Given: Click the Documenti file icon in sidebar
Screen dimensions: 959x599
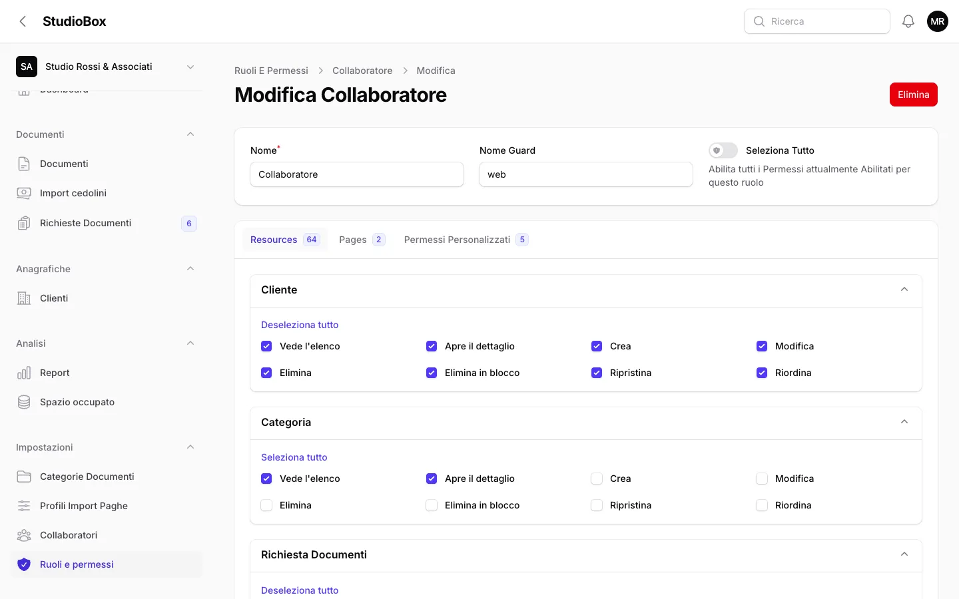Looking at the screenshot, I should click(x=24, y=164).
